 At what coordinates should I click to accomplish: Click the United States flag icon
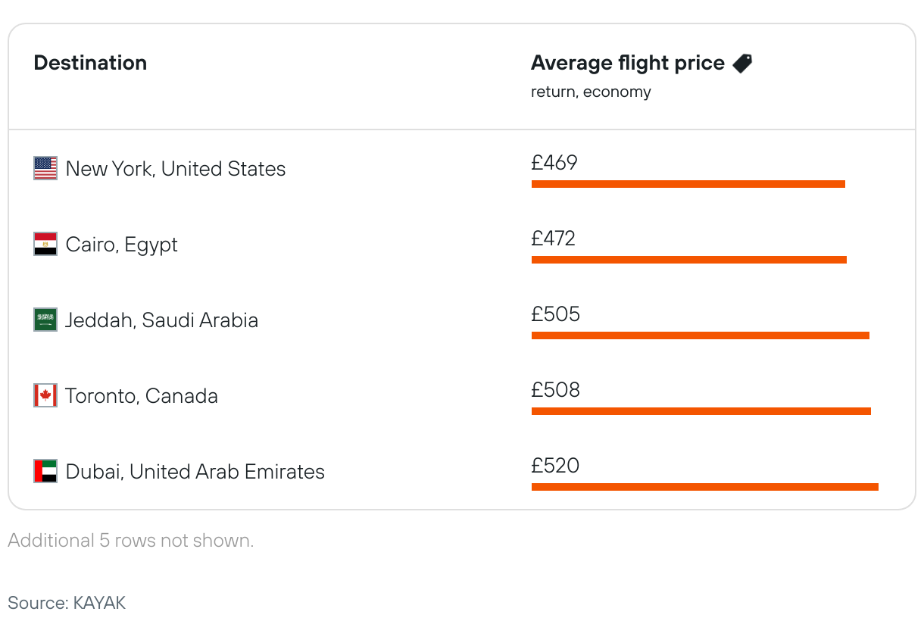pyautogui.click(x=45, y=168)
